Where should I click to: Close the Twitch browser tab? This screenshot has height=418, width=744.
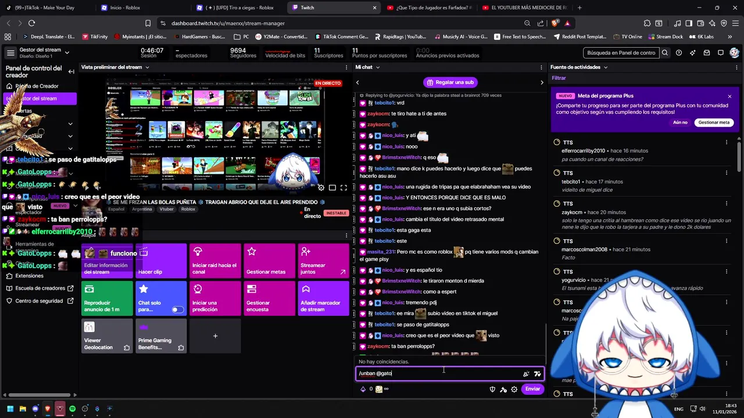(374, 8)
